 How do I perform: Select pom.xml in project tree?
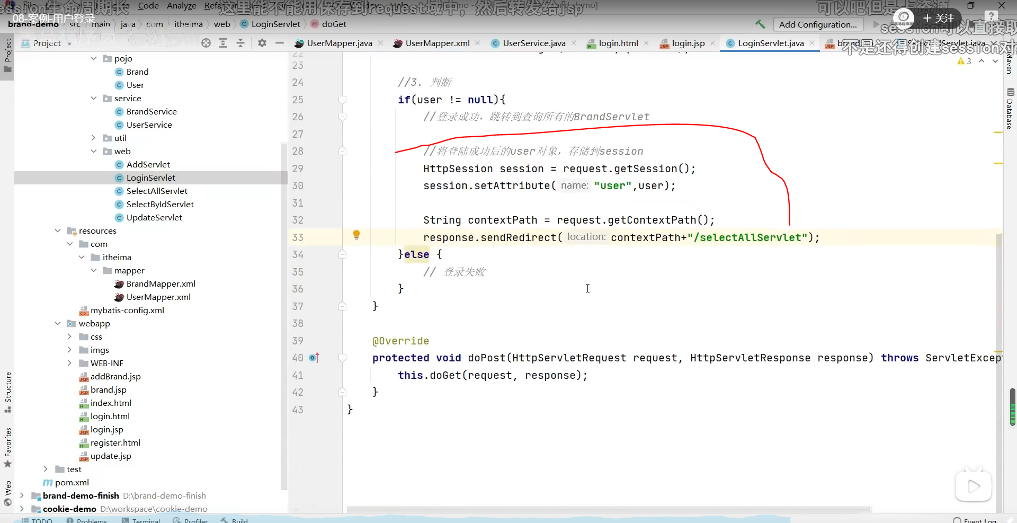72,482
